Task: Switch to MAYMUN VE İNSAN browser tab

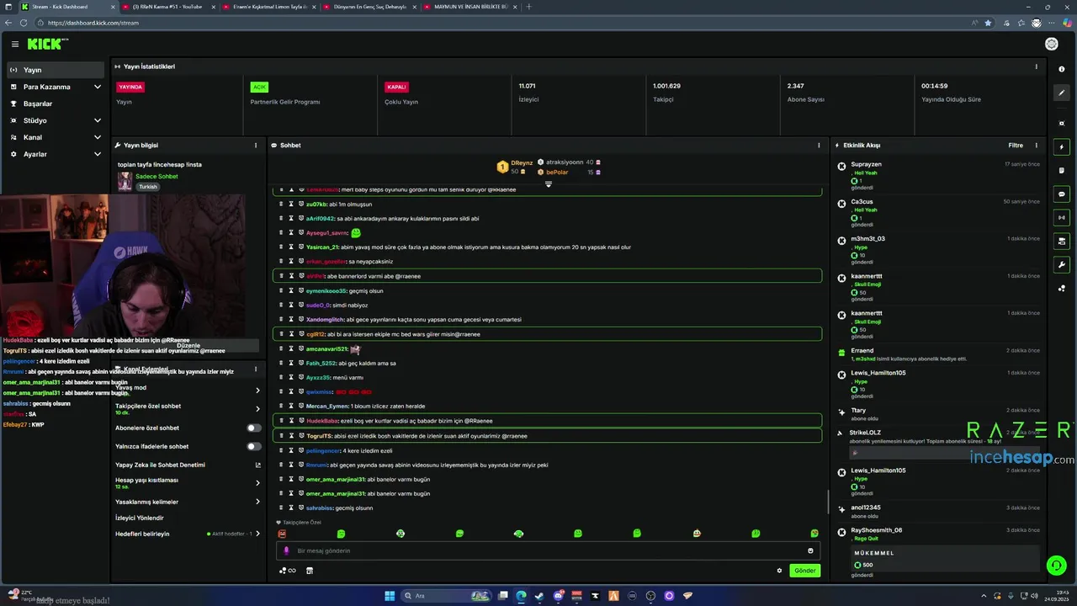Action: coord(470,7)
